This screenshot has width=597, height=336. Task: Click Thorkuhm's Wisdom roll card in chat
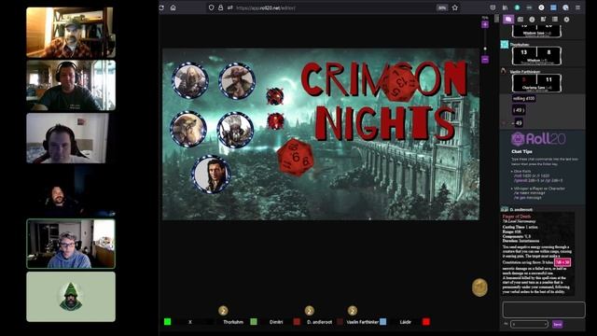536,56
